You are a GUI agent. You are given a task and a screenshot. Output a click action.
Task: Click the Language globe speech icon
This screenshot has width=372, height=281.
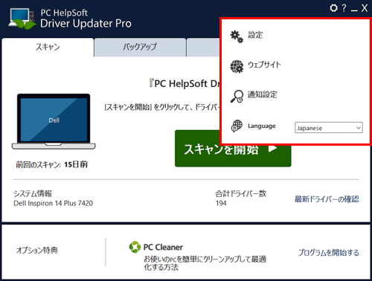(x=237, y=126)
